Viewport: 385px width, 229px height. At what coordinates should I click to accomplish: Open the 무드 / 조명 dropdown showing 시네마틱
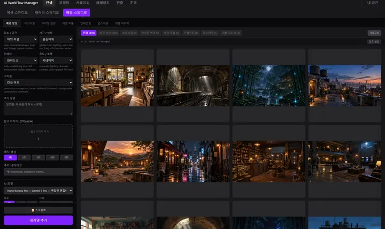(x=56, y=60)
